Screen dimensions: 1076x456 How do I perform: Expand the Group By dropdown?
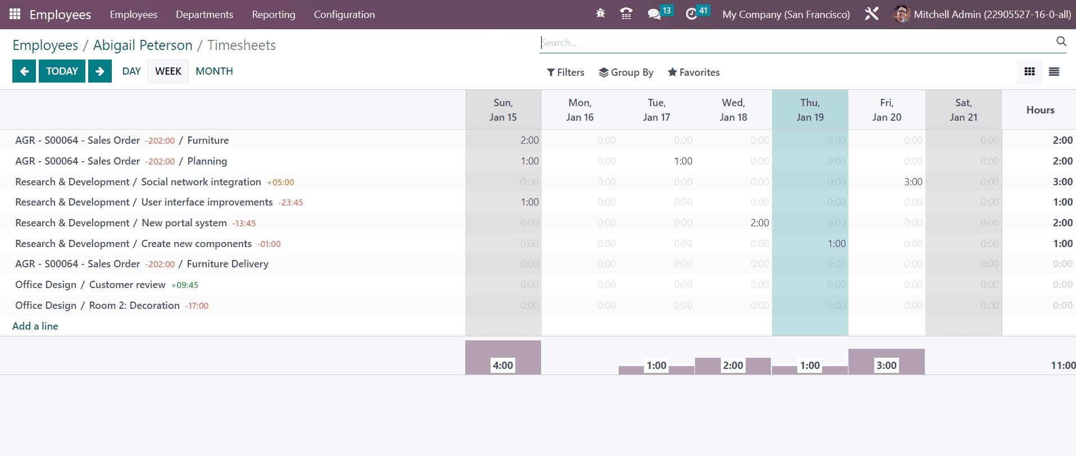[x=626, y=72]
